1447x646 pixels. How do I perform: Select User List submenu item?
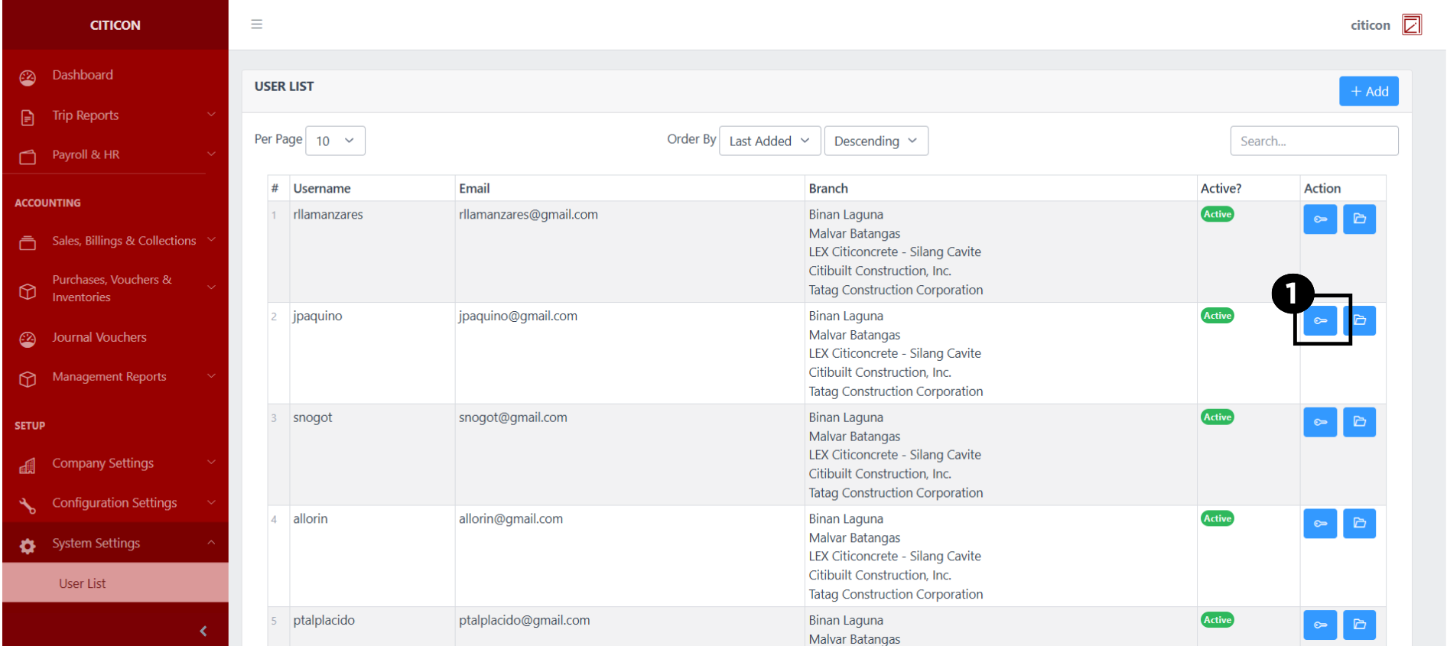83,583
